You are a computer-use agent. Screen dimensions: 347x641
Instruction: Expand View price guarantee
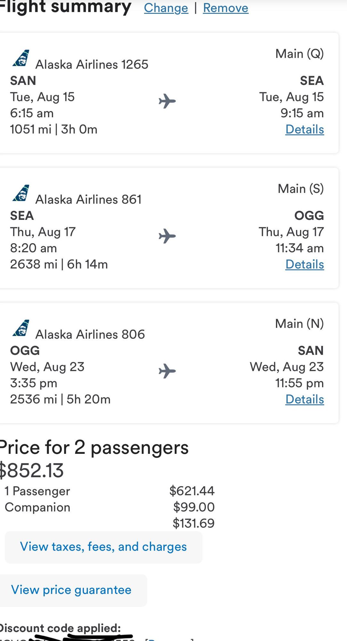[71, 590]
